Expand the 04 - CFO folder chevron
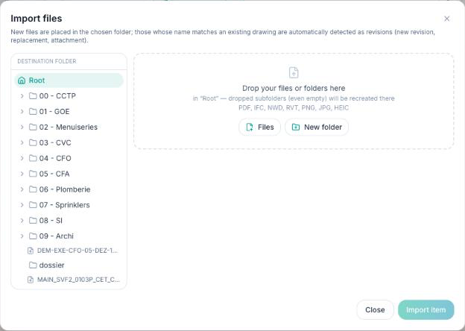The image size is (465, 331). tap(22, 158)
